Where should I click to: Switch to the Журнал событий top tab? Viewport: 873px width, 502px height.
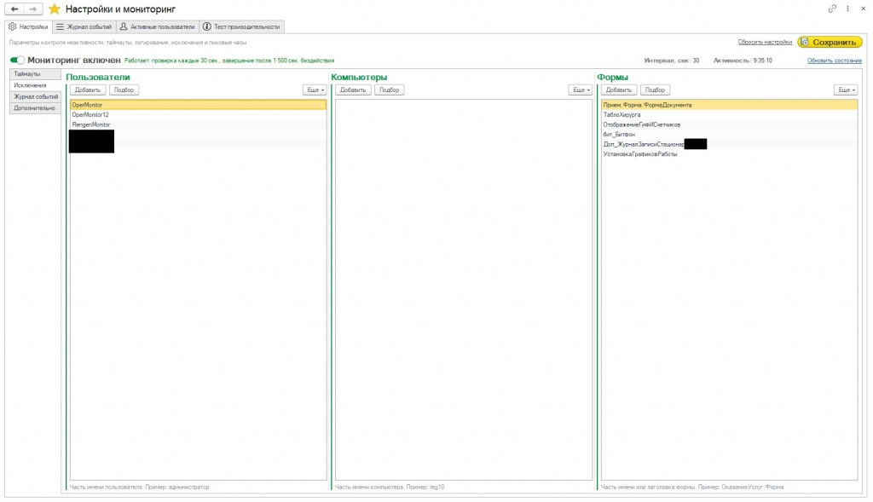(x=84, y=26)
